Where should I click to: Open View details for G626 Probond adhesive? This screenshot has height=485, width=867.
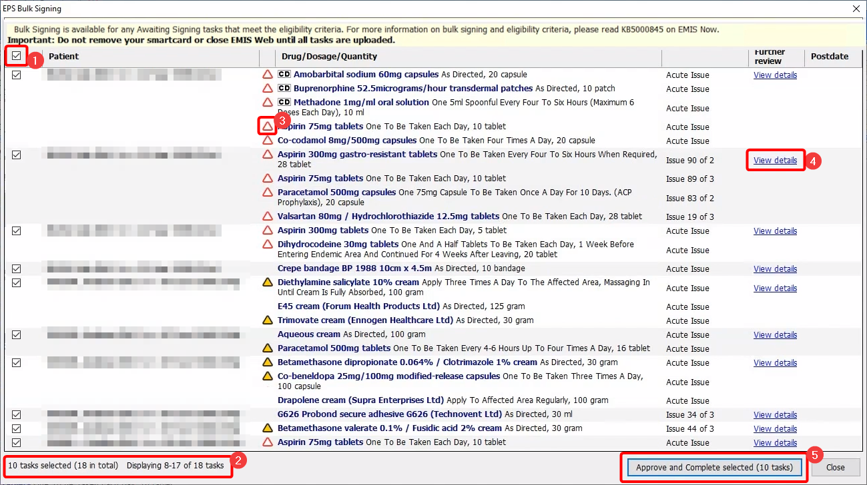point(775,415)
